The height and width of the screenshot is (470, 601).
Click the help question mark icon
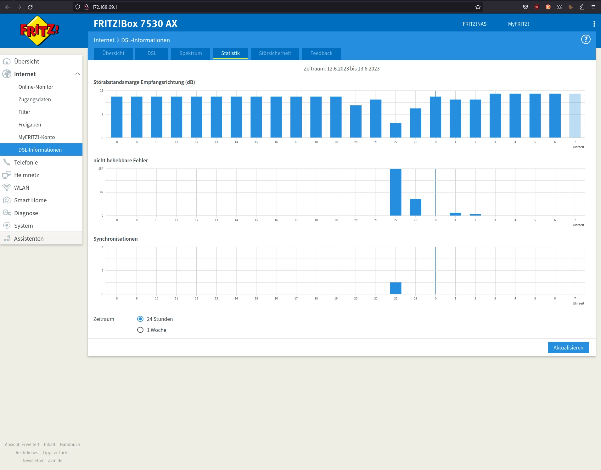[586, 40]
